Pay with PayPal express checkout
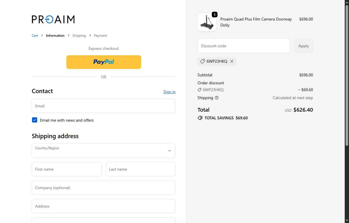This screenshot has height=223, width=349. 104,62
